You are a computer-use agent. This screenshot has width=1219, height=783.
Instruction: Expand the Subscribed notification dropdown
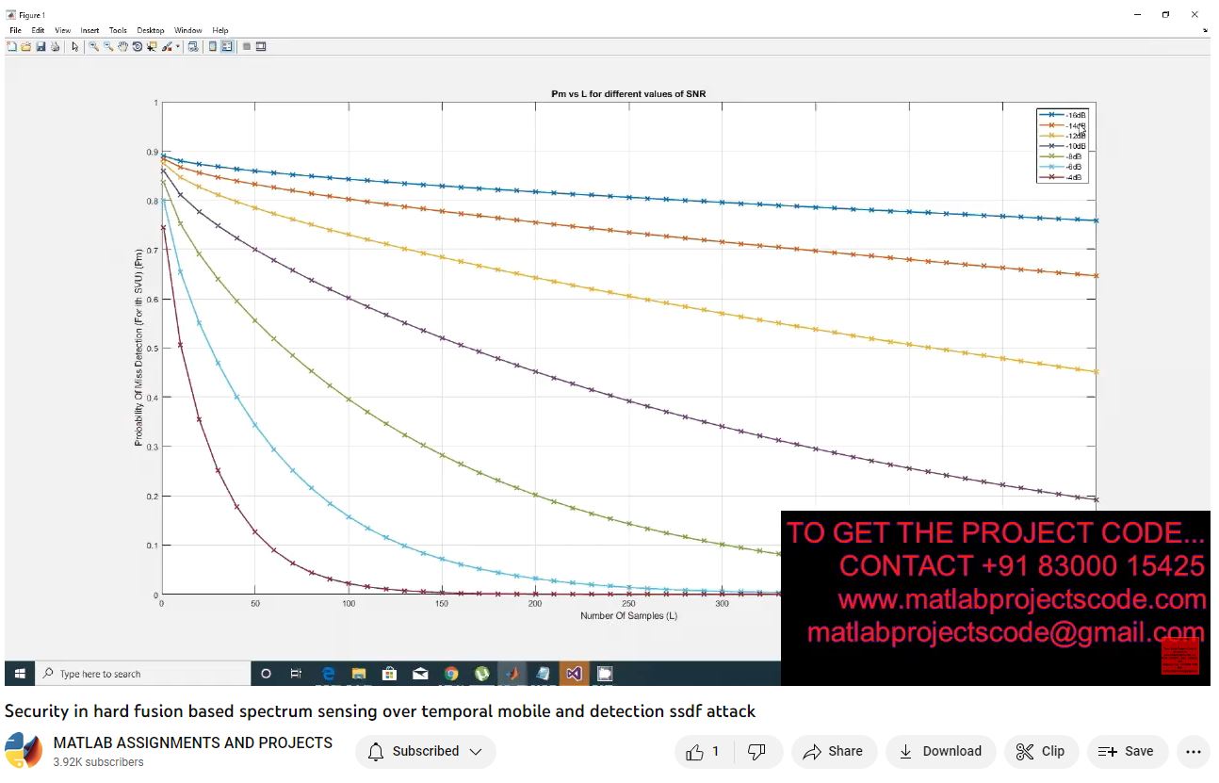[x=426, y=751]
